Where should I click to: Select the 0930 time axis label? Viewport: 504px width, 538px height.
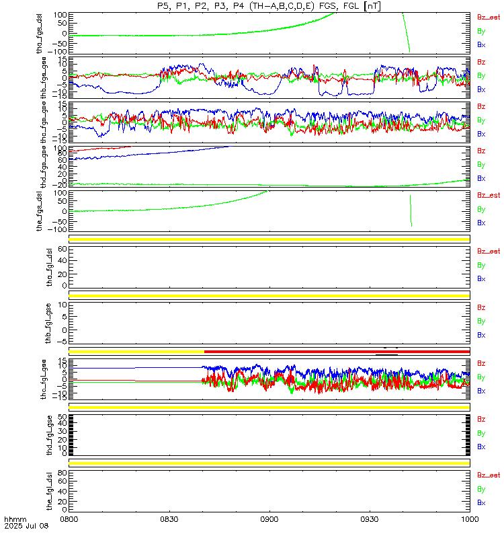point(369,519)
